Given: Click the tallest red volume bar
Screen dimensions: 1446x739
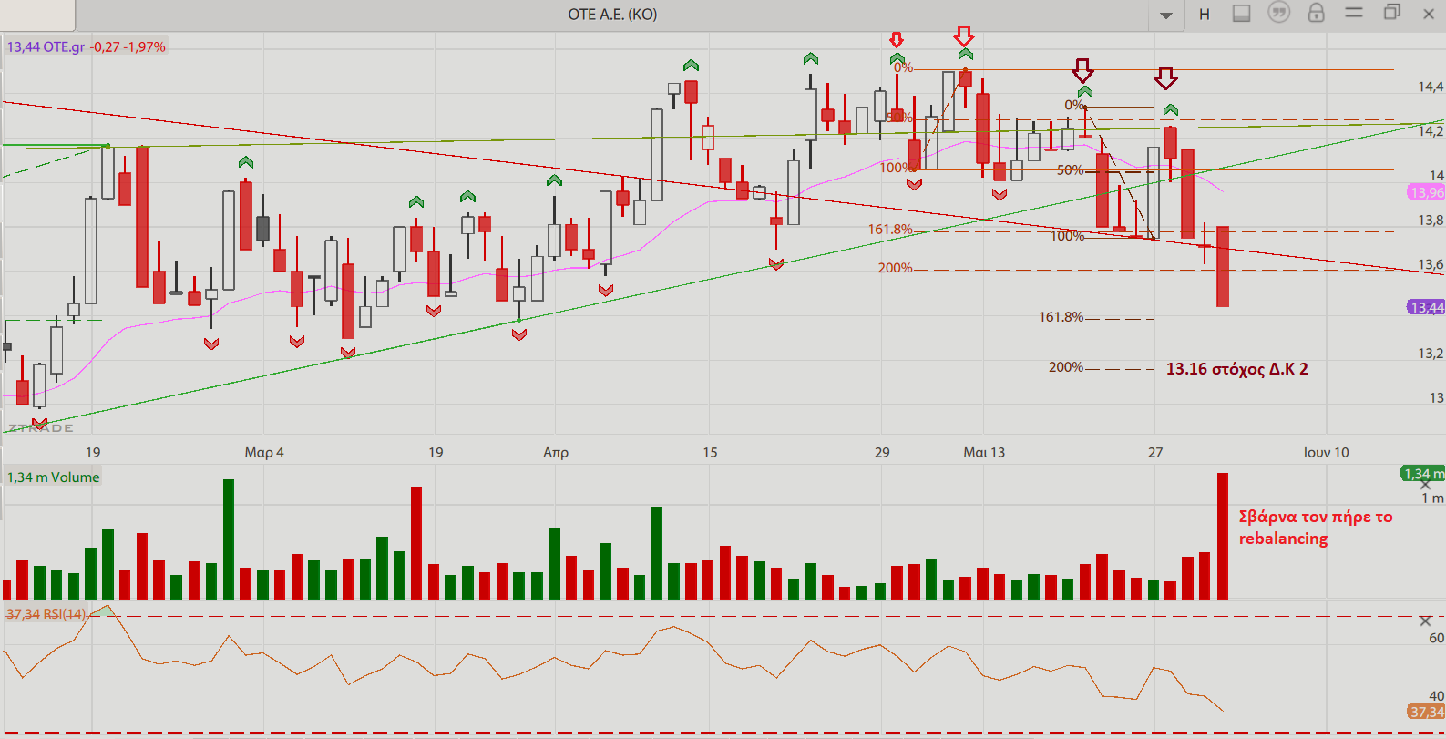Looking at the screenshot, I should (1223, 536).
